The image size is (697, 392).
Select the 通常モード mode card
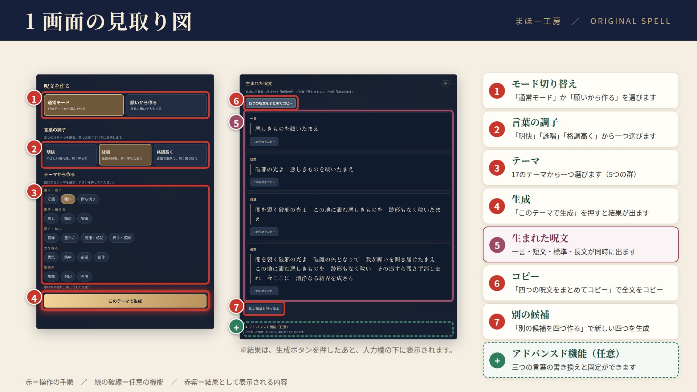click(84, 105)
